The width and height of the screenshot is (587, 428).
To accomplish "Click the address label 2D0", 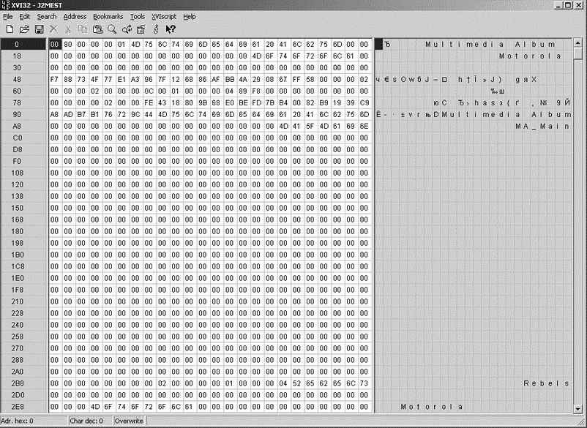I will [18, 395].
